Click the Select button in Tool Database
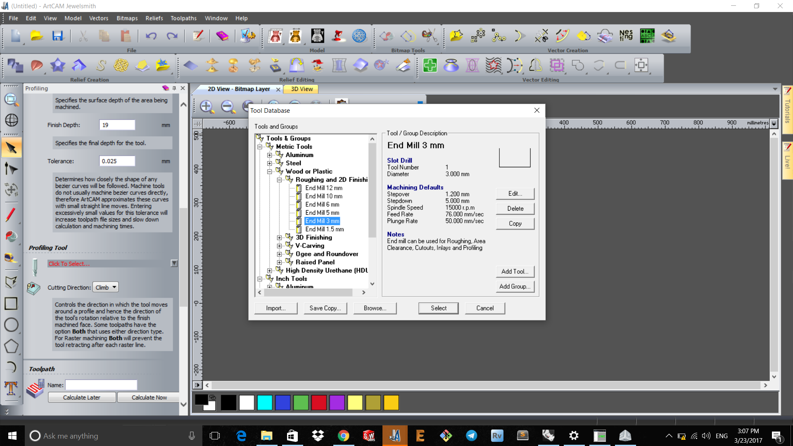The height and width of the screenshot is (446, 793). pyautogui.click(x=438, y=308)
